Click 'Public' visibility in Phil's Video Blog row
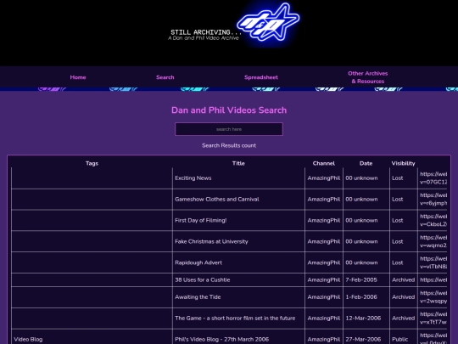458x344 pixels. pyautogui.click(x=399, y=339)
